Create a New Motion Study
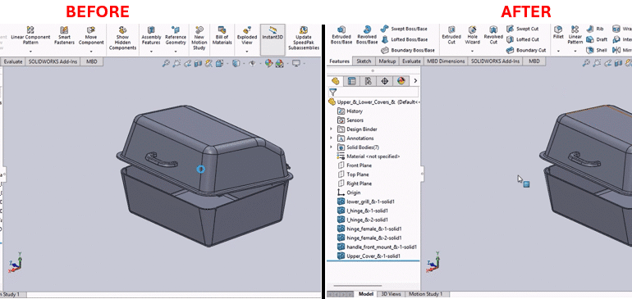The image size is (632, 299). [x=199, y=39]
